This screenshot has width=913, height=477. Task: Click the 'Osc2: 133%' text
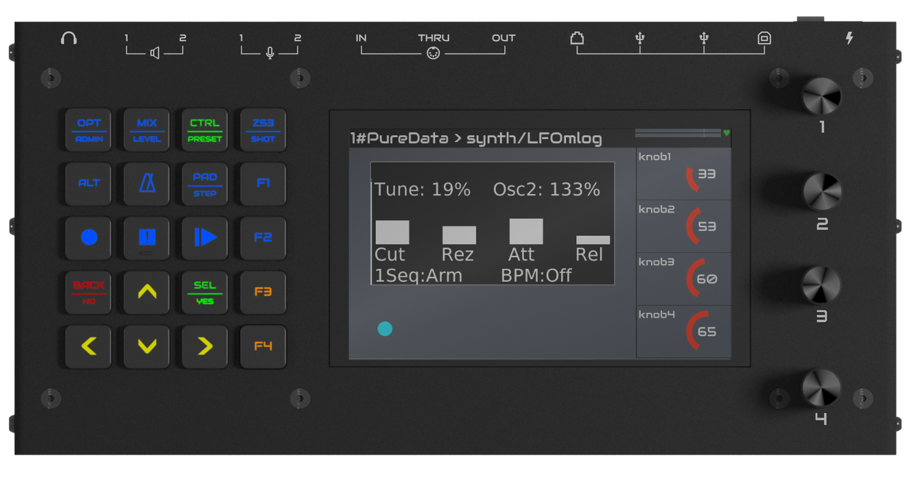(546, 190)
